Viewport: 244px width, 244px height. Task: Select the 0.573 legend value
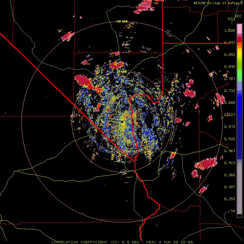coord(230,127)
